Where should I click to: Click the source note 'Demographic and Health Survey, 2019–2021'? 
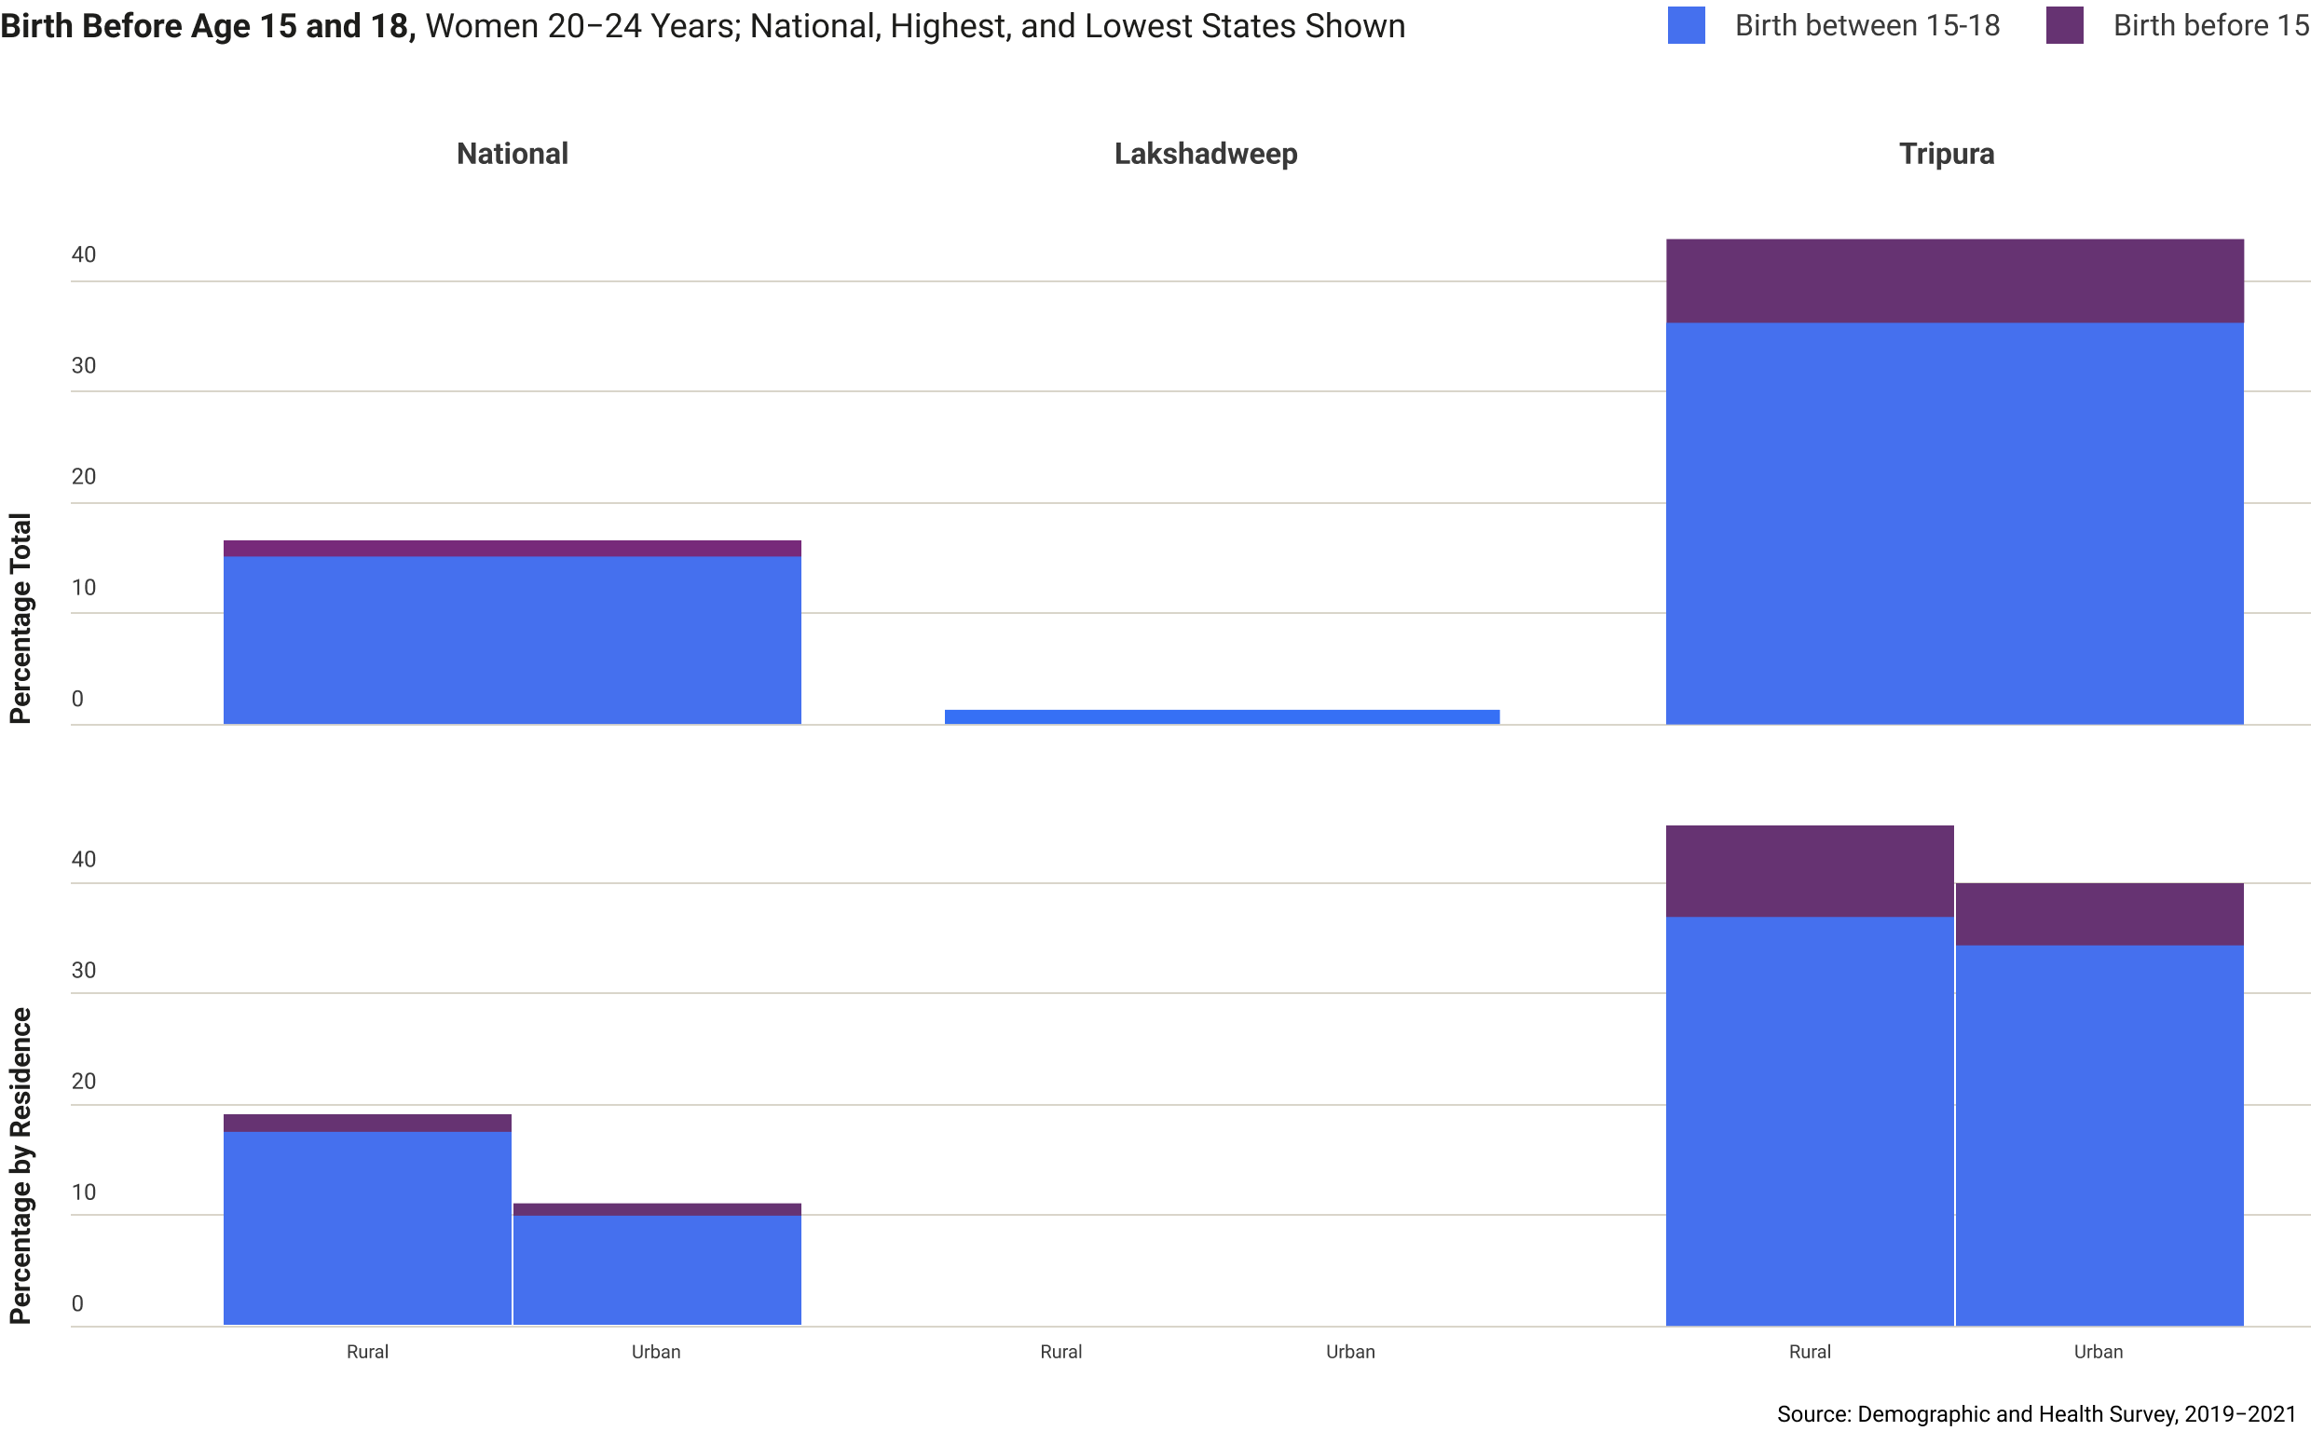2076,1414
